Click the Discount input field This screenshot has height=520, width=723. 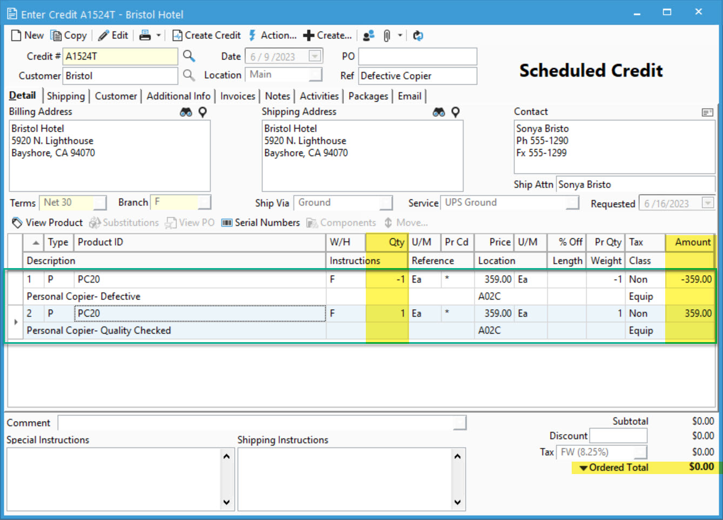(618, 436)
